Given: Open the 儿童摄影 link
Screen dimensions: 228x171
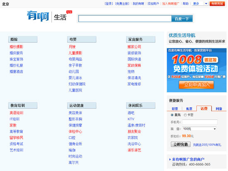Looking at the screenshot, I should (75, 53).
